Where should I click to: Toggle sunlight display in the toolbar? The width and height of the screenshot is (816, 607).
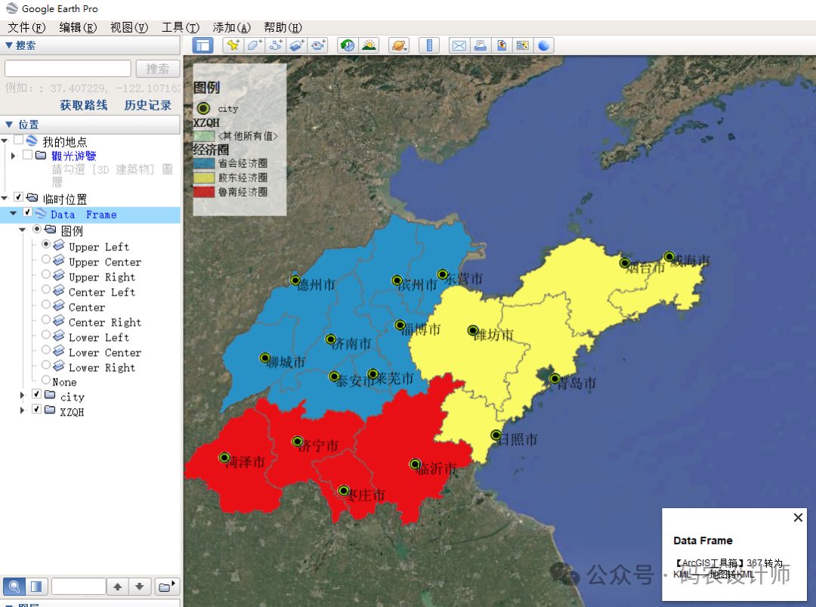[369, 45]
